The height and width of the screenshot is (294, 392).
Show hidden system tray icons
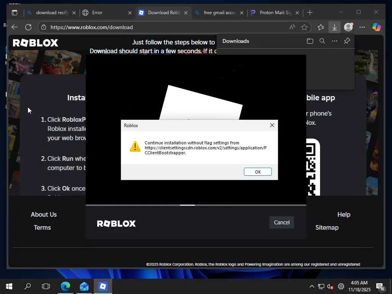click(312, 286)
